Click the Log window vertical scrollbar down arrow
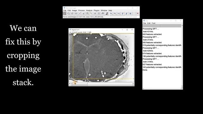 point(182,87)
